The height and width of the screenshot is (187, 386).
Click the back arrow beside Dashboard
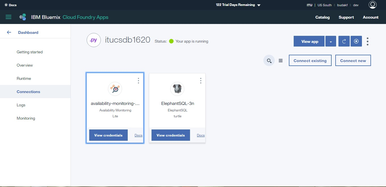coord(9,32)
